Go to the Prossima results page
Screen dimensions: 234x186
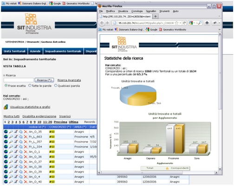click(x=60, y=122)
